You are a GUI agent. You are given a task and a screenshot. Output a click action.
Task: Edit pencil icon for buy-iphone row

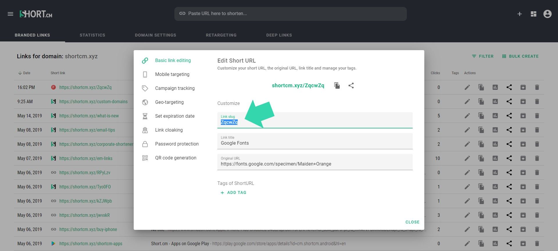click(467, 229)
